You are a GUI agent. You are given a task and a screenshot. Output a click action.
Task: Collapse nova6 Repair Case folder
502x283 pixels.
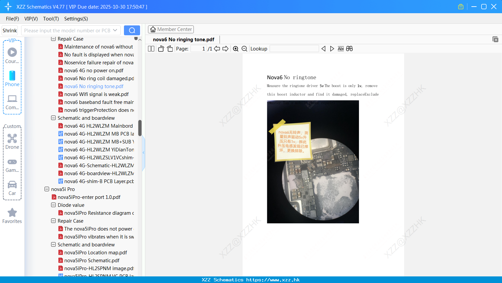click(x=53, y=39)
